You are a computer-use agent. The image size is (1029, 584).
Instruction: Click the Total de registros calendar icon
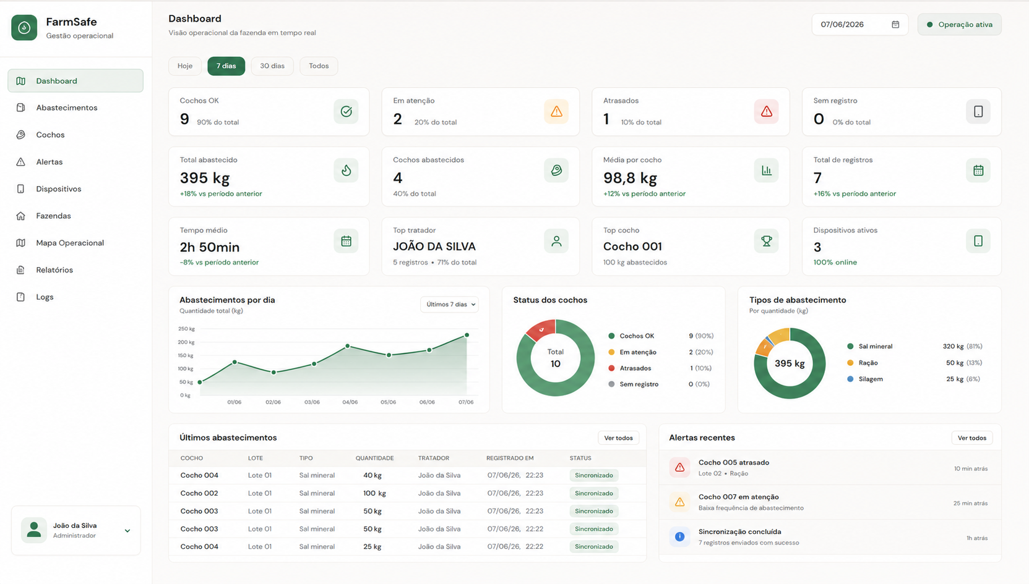point(978,171)
